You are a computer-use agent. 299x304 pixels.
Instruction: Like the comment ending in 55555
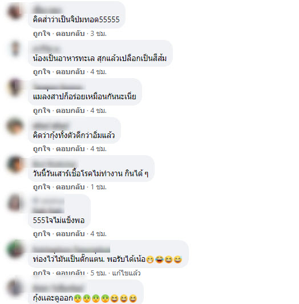click(x=42, y=34)
